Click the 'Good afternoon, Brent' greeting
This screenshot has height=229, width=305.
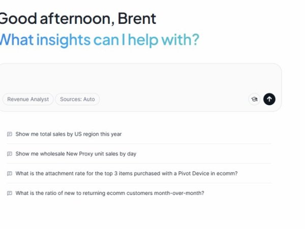coord(77,19)
